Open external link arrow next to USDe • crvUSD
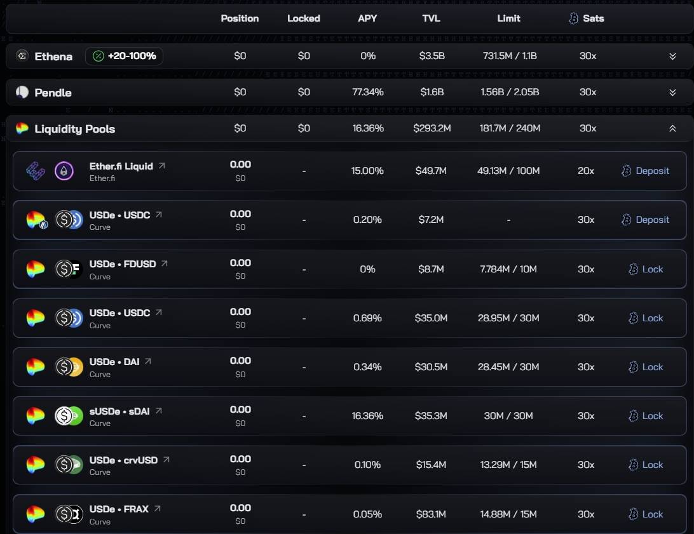Screen dimensions: 694x534 [x=166, y=460]
